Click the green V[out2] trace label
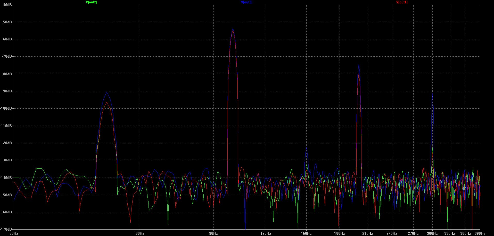494x236 pixels. pyautogui.click(x=92, y=2)
